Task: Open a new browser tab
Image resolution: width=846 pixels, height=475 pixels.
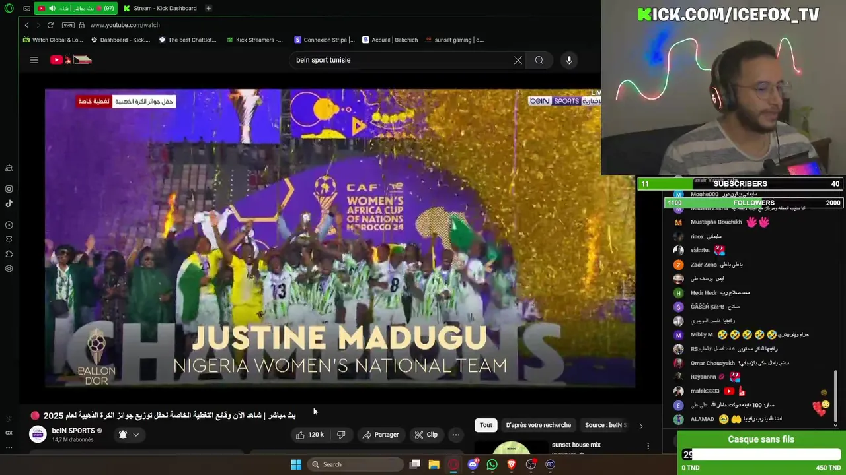Action: 208,8
